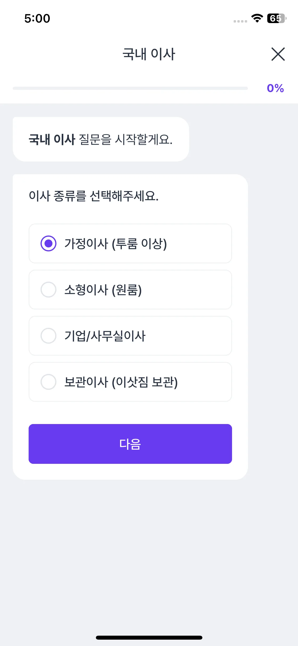Close the 국내 이사 questionnaire with X
The height and width of the screenshot is (646, 298).
click(x=278, y=54)
